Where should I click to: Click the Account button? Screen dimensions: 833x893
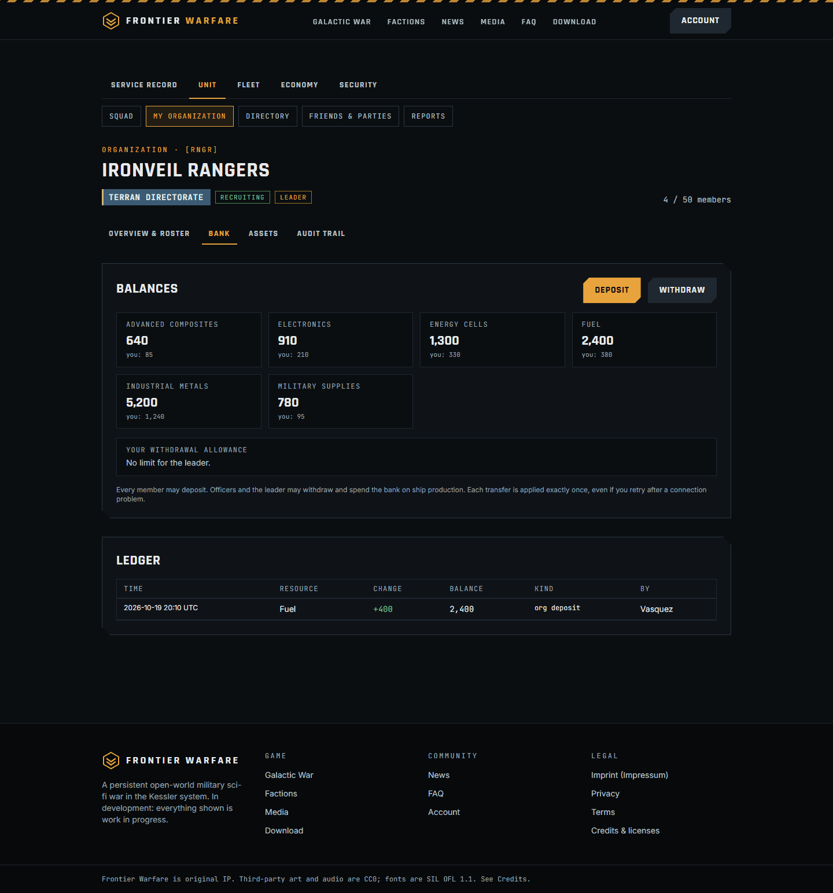(701, 21)
